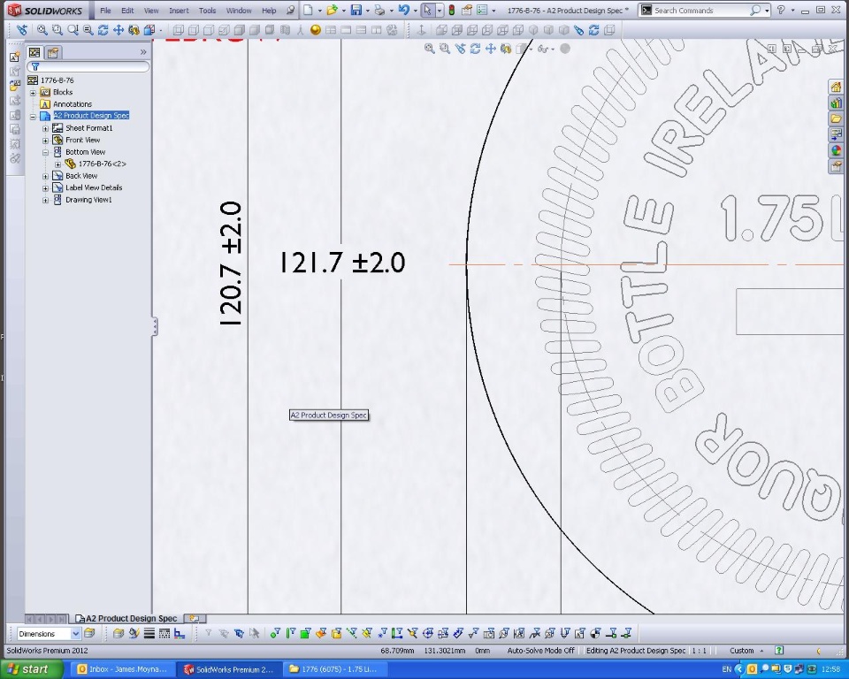The image size is (849, 679).
Task: Open the Edit menu
Action: [x=127, y=11]
